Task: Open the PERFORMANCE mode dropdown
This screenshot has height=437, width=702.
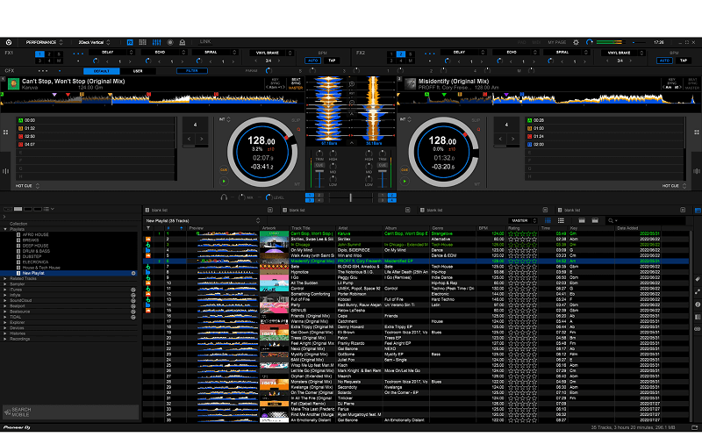Action: (x=44, y=42)
